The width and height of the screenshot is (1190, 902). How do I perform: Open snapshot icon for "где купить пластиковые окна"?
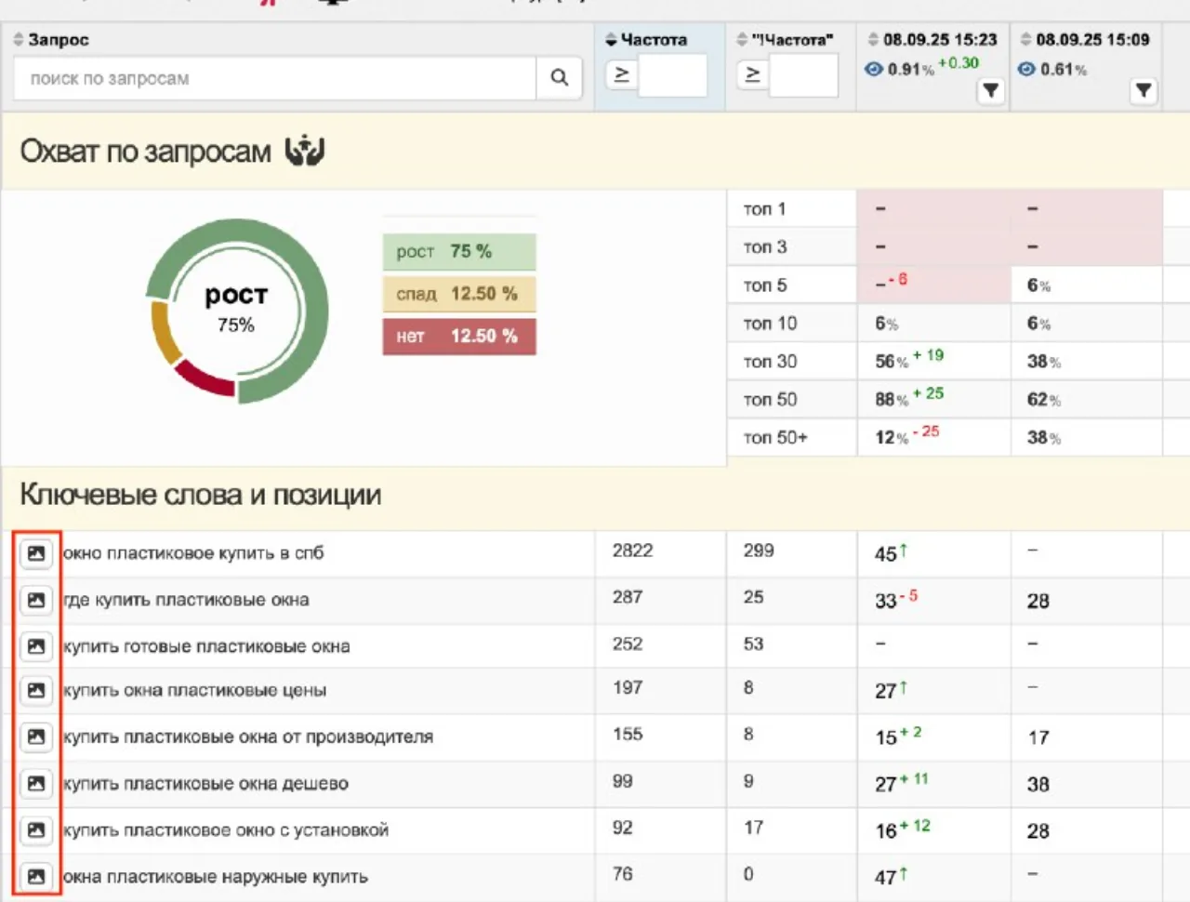pos(36,600)
